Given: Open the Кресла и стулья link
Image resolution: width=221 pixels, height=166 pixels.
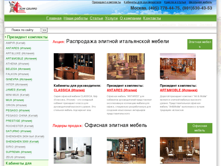Looking at the screenshot, I should (175, 2).
